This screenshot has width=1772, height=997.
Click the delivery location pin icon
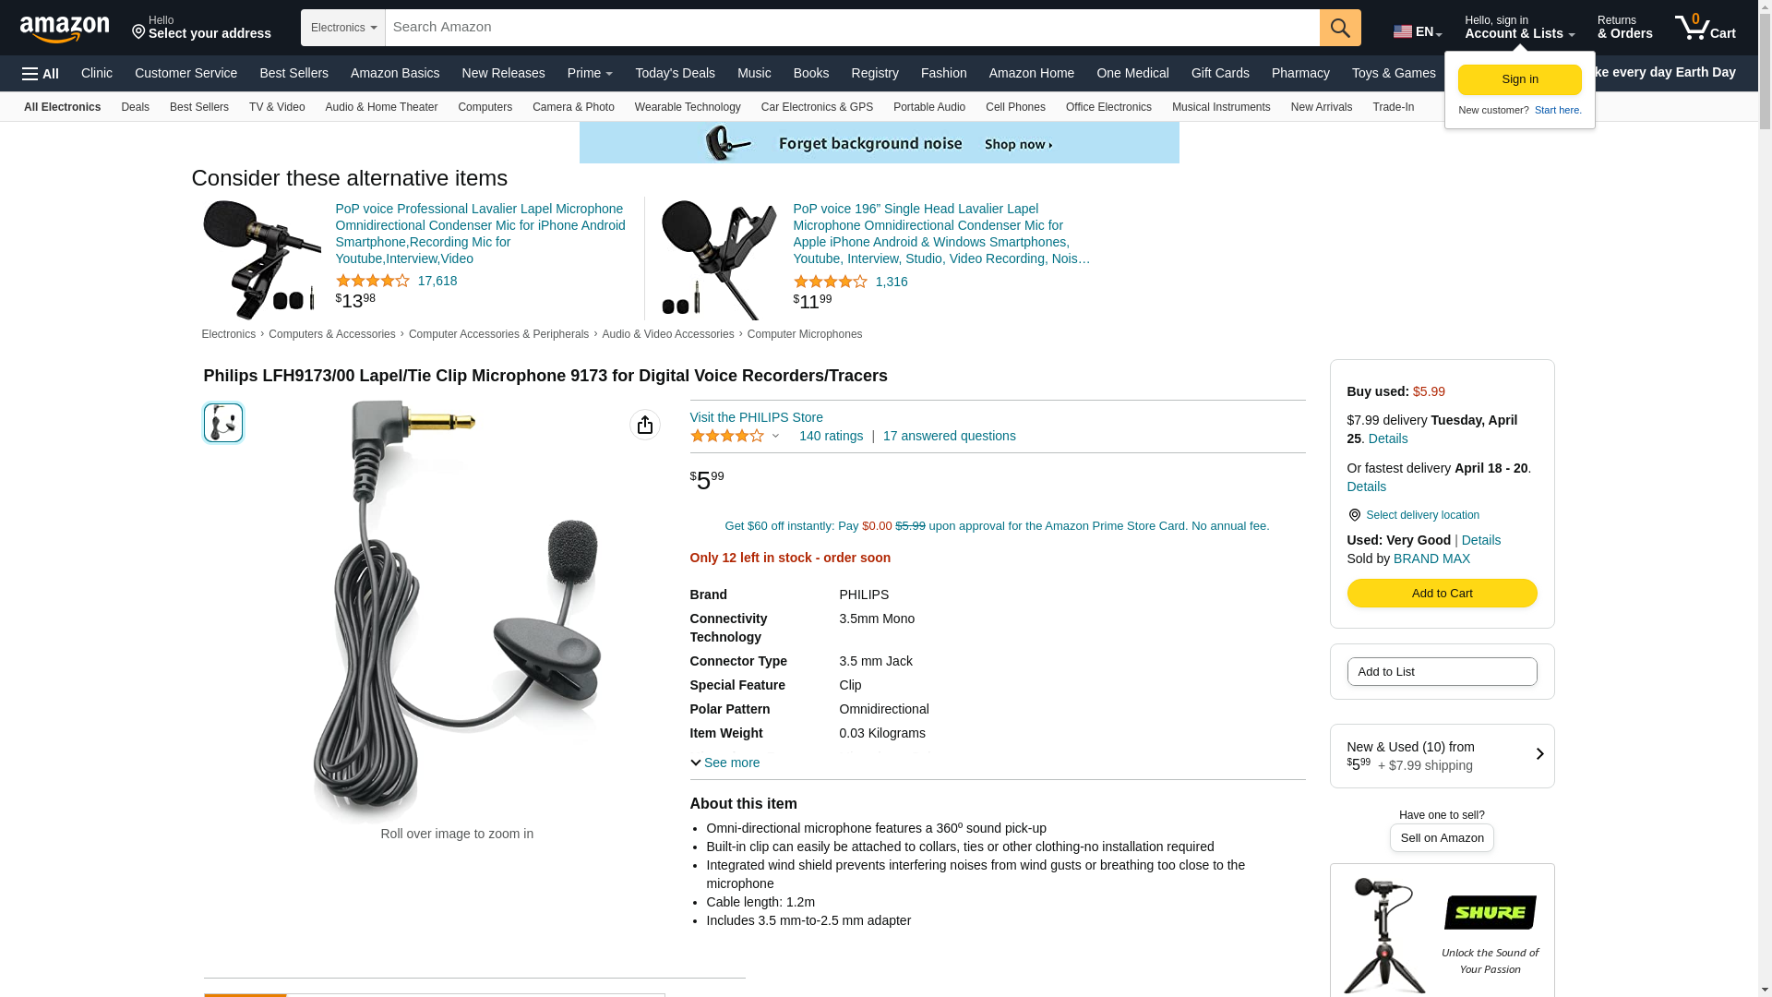click(x=1354, y=515)
